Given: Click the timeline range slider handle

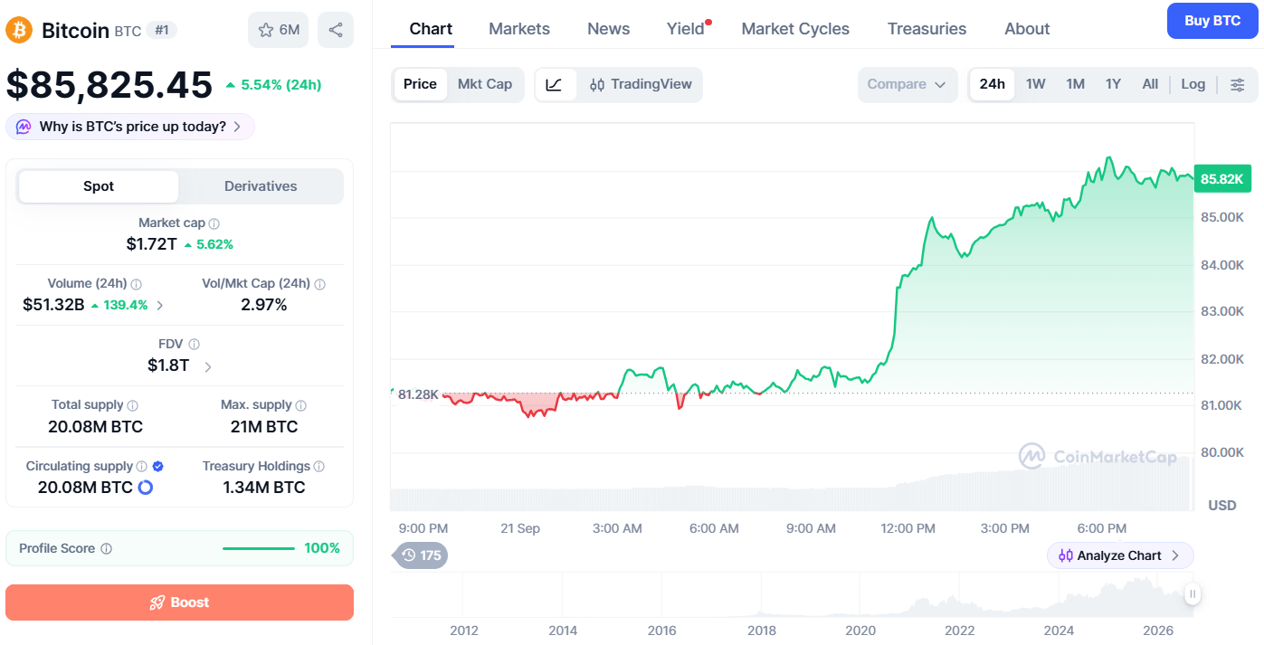Looking at the screenshot, I should pyautogui.click(x=1193, y=594).
